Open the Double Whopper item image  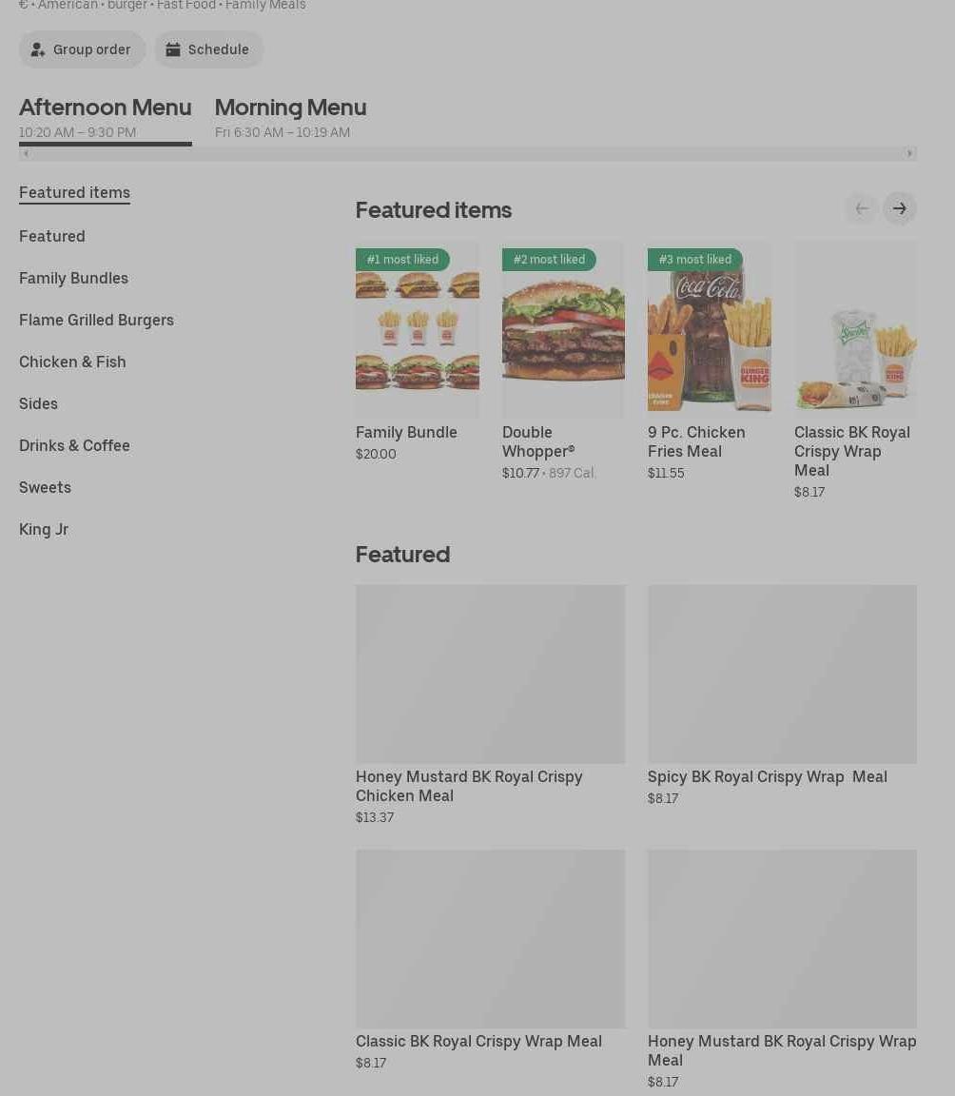(563, 329)
